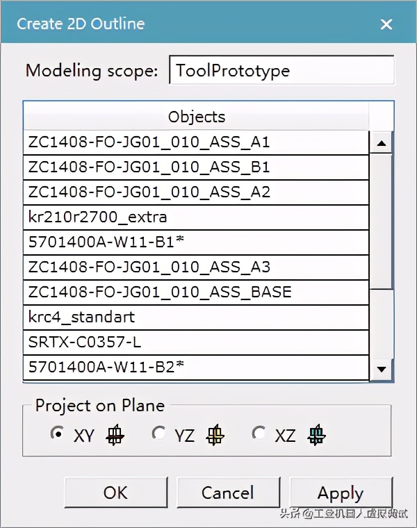Click the Modeling scope input field
Viewport: 417px width, 528px height.
pyautogui.click(x=281, y=70)
